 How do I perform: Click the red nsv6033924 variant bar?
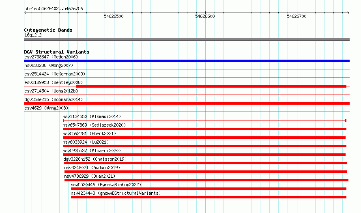pyautogui.click(x=204, y=146)
